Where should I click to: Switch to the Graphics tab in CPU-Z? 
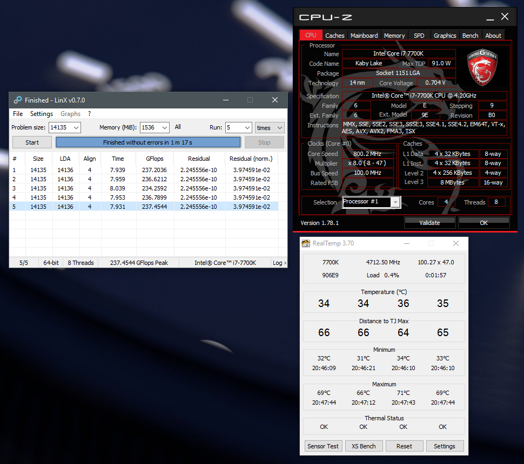(x=445, y=36)
